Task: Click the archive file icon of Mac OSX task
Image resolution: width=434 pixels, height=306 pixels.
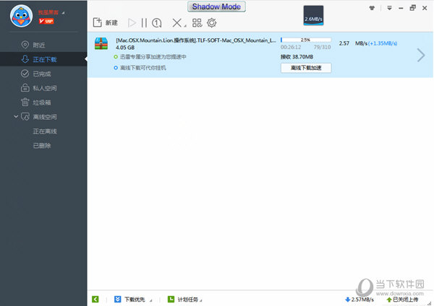Action: click(101, 43)
